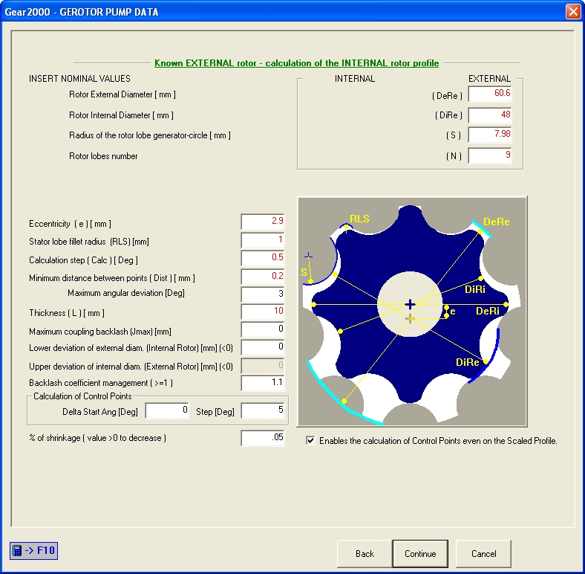This screenshot has height=574, width=585.
Task: Close the Gerotor Pump Data window
Action: point(573,12)
